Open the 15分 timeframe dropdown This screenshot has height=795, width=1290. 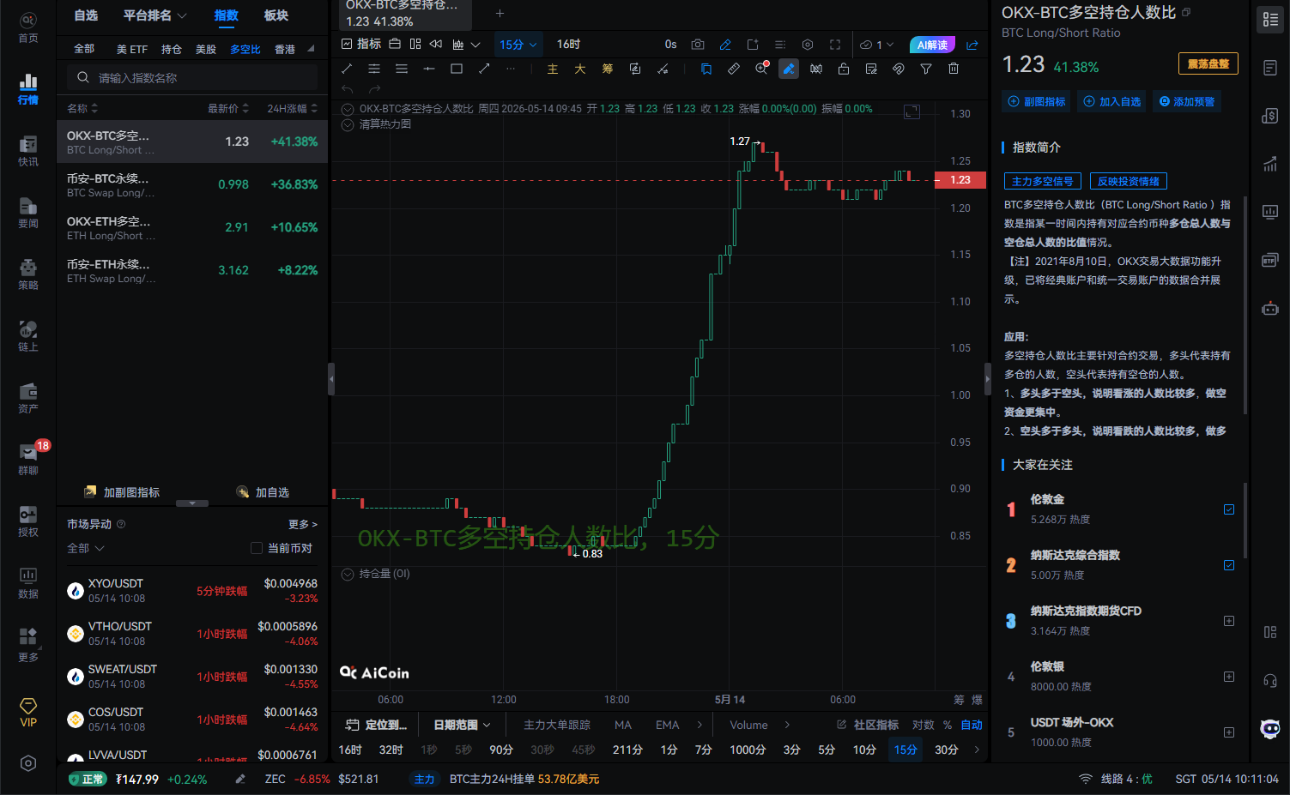coord(518,45)
